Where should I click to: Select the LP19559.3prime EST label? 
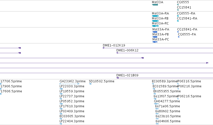pos(72,91)
